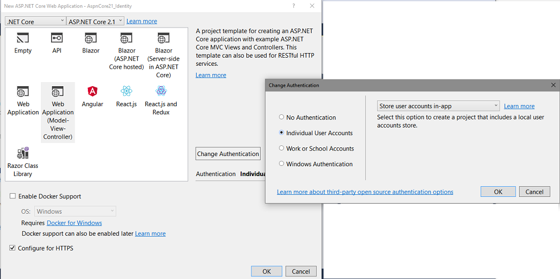Open Learn more link under template description
560x279 pixels.
coord(211,75)
